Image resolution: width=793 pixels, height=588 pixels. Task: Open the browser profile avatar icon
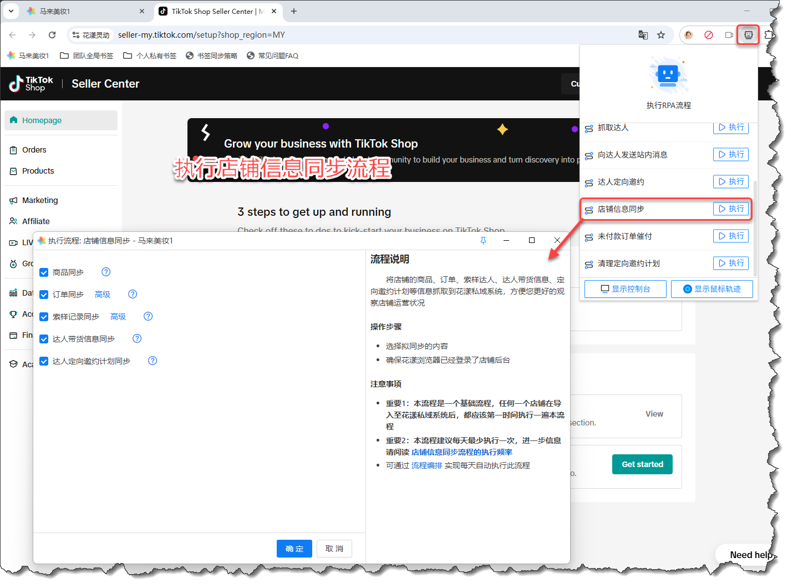689,35
